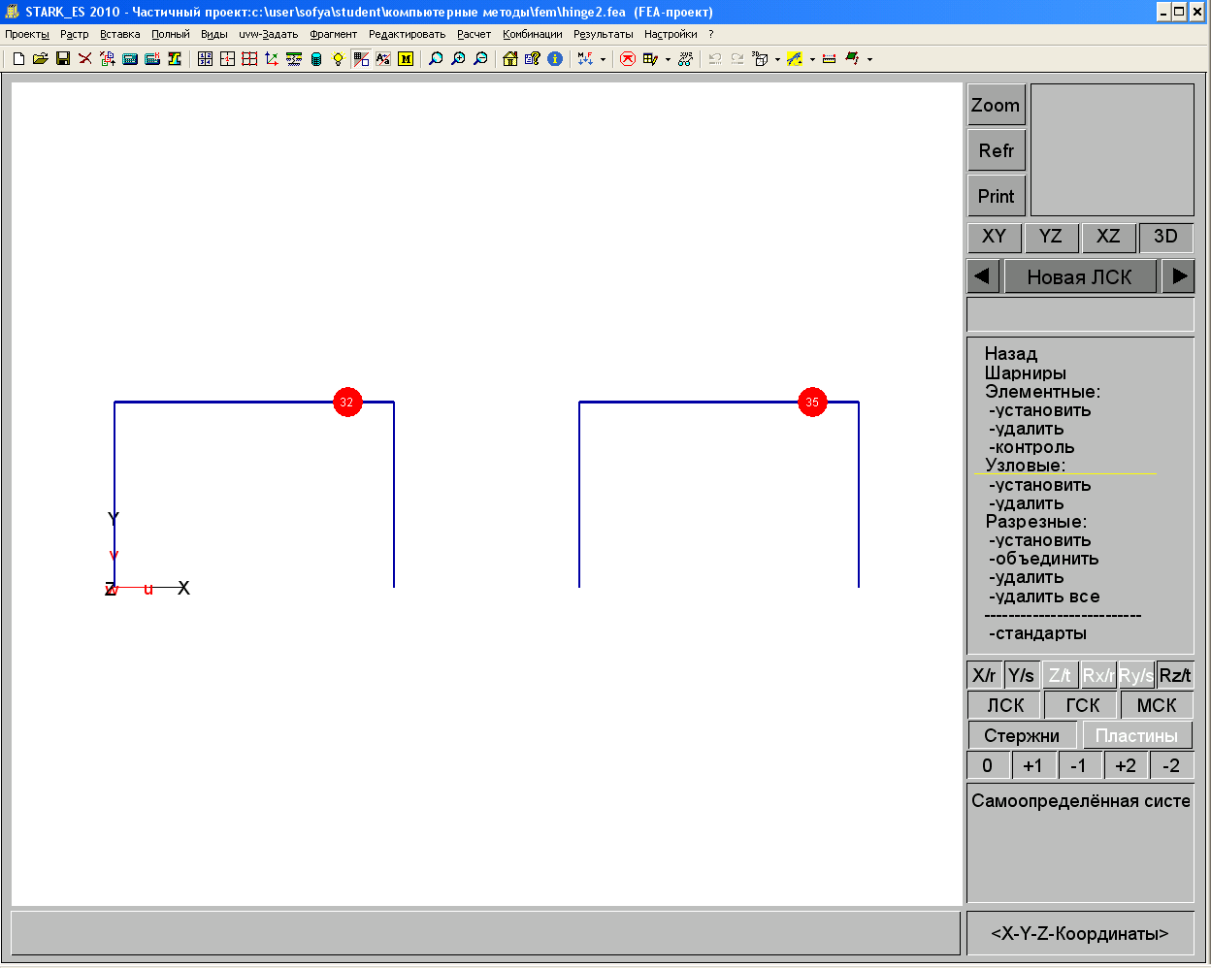Click the Refr refresh button

[996, 150]
